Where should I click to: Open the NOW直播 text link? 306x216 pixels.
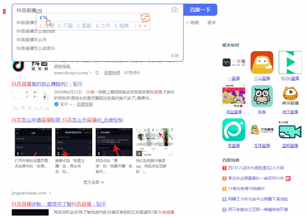tap(290, 78)
